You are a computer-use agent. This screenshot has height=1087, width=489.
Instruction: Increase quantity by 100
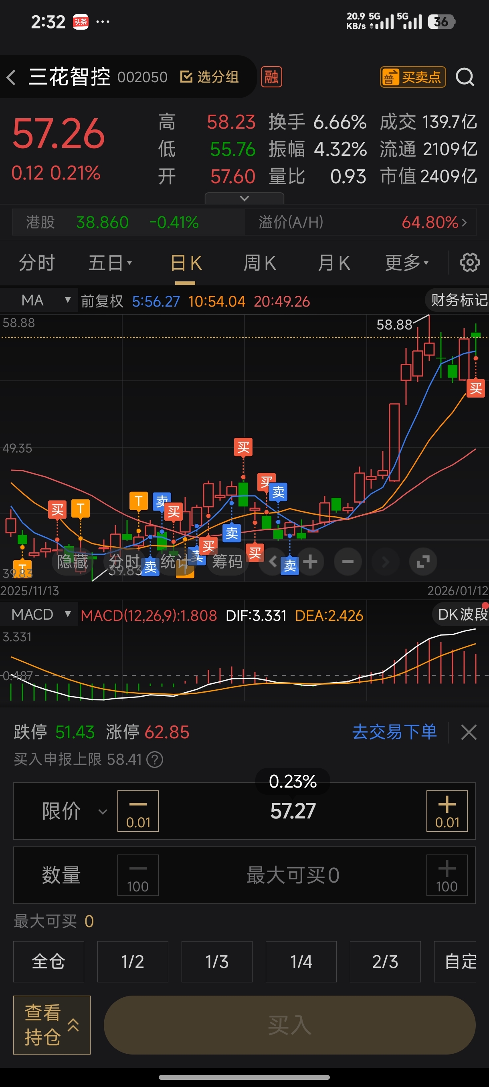(447, 875)
